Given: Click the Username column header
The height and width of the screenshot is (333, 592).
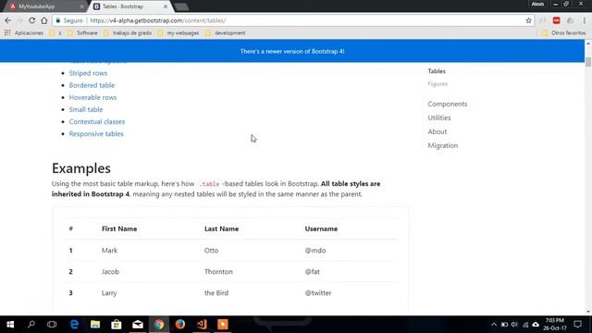Looking at the screenshot, I should click(321, 228).
